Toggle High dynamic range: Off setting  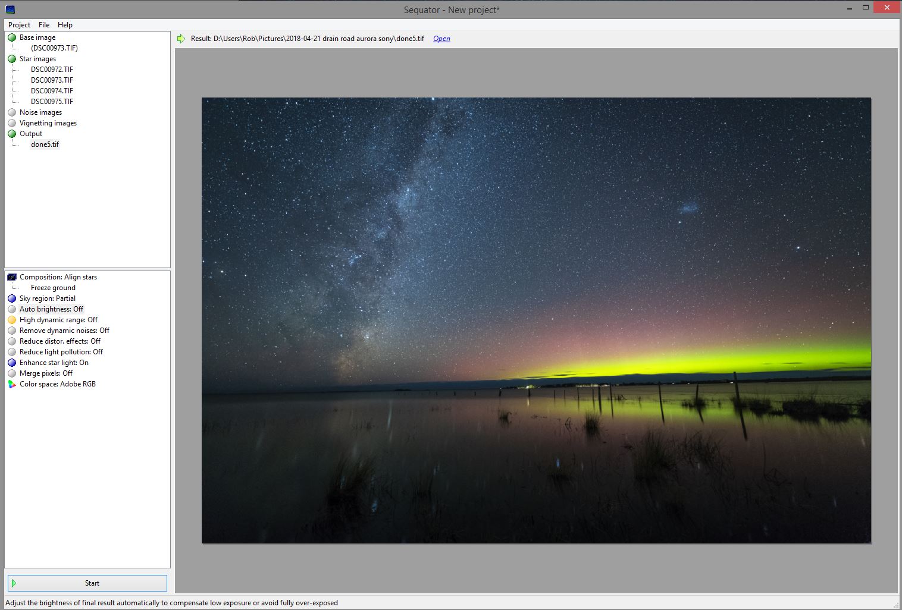58,320
